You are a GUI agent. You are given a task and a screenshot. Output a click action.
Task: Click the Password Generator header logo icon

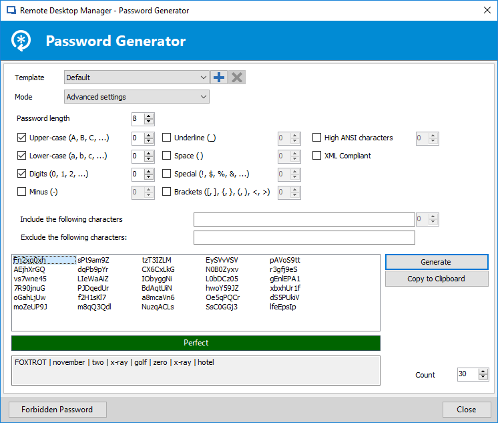(x=22, y=41)
